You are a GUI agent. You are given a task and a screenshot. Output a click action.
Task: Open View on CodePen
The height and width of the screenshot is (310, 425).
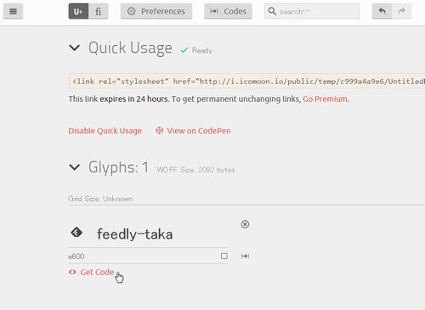[x=193, y=131]
